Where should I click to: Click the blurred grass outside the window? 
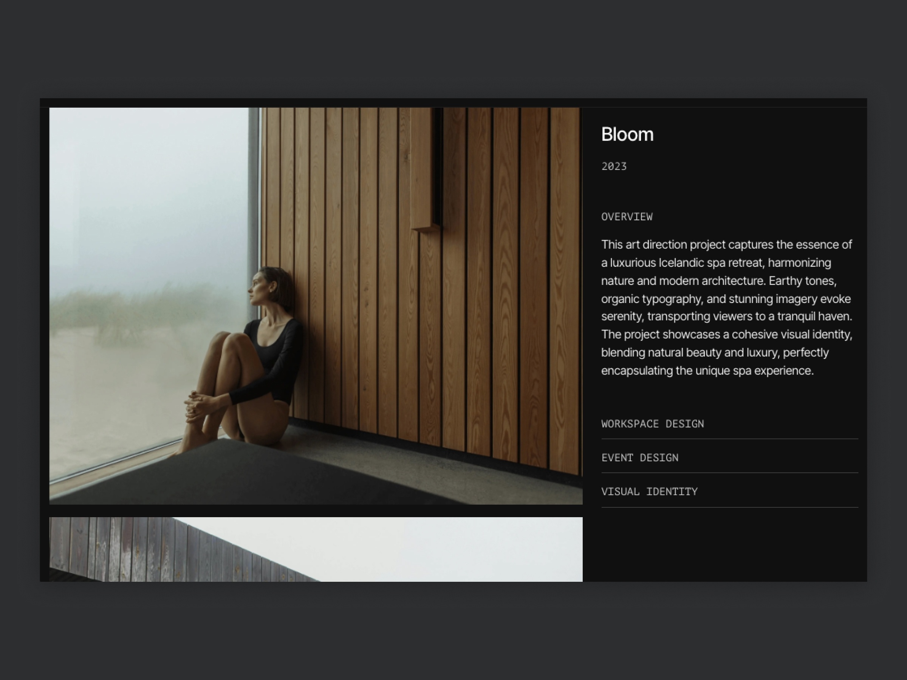pyautogui.click(x=135, y=312)
